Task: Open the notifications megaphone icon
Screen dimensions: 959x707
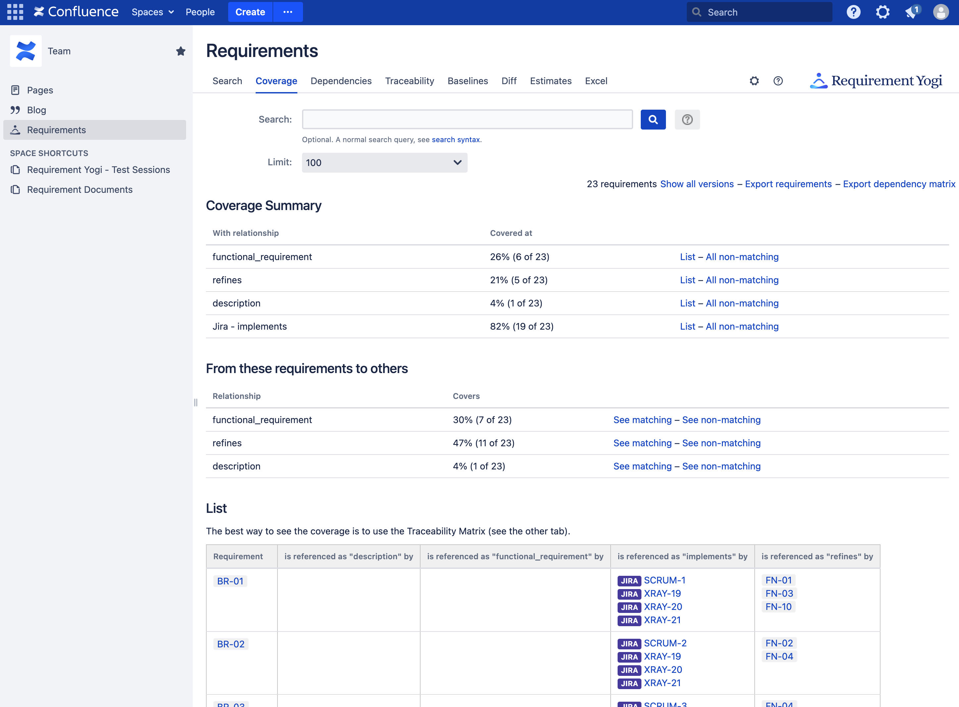Action: click(x=912, y=12)
